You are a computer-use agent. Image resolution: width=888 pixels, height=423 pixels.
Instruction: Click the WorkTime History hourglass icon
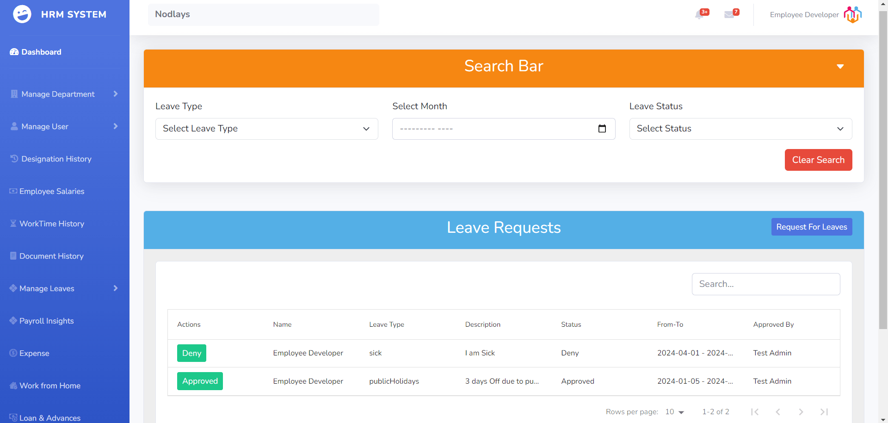tap(13, 224)
